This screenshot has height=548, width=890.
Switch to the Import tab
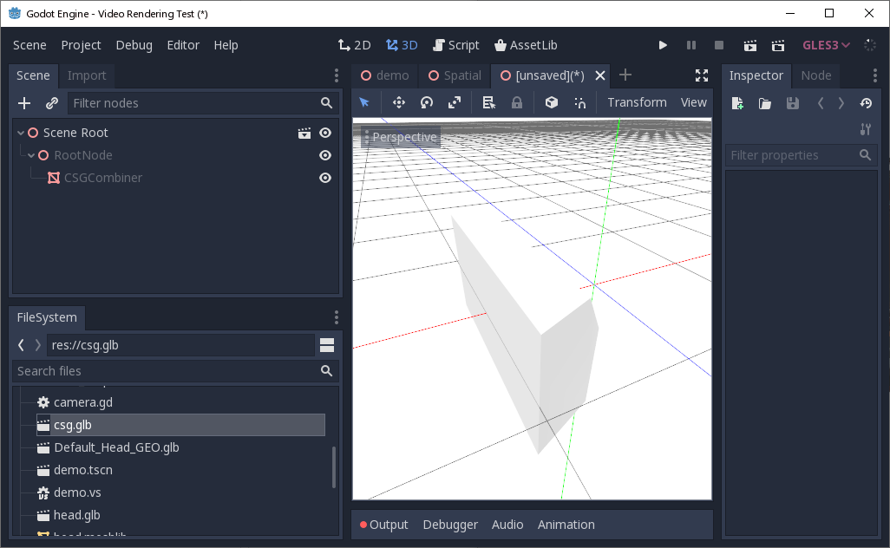pyautogui.click(x=86, y=75)
